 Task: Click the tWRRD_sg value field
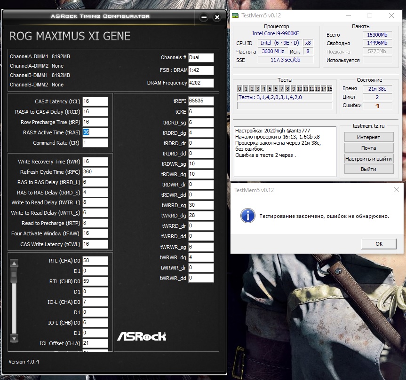201,205
